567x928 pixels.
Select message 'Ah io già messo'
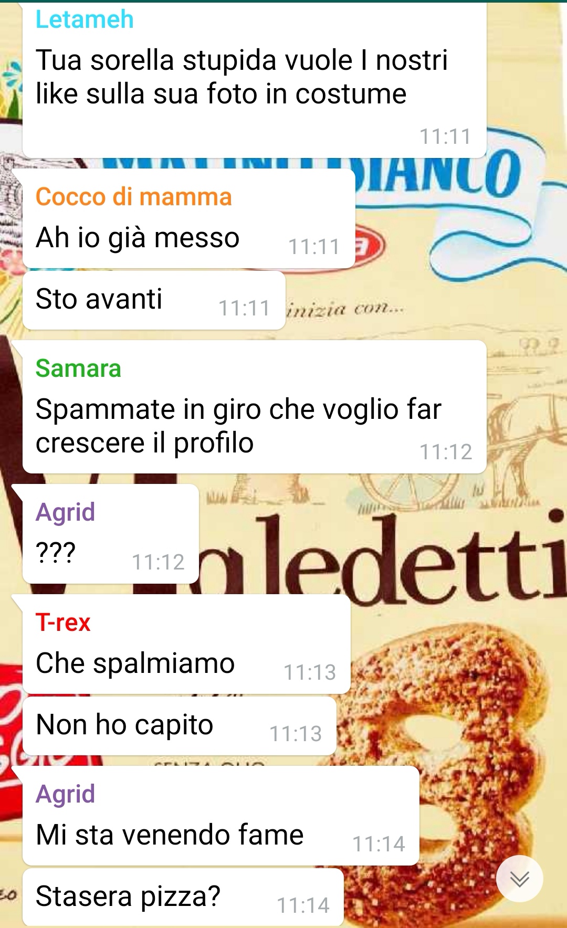[x=188, y=218]
